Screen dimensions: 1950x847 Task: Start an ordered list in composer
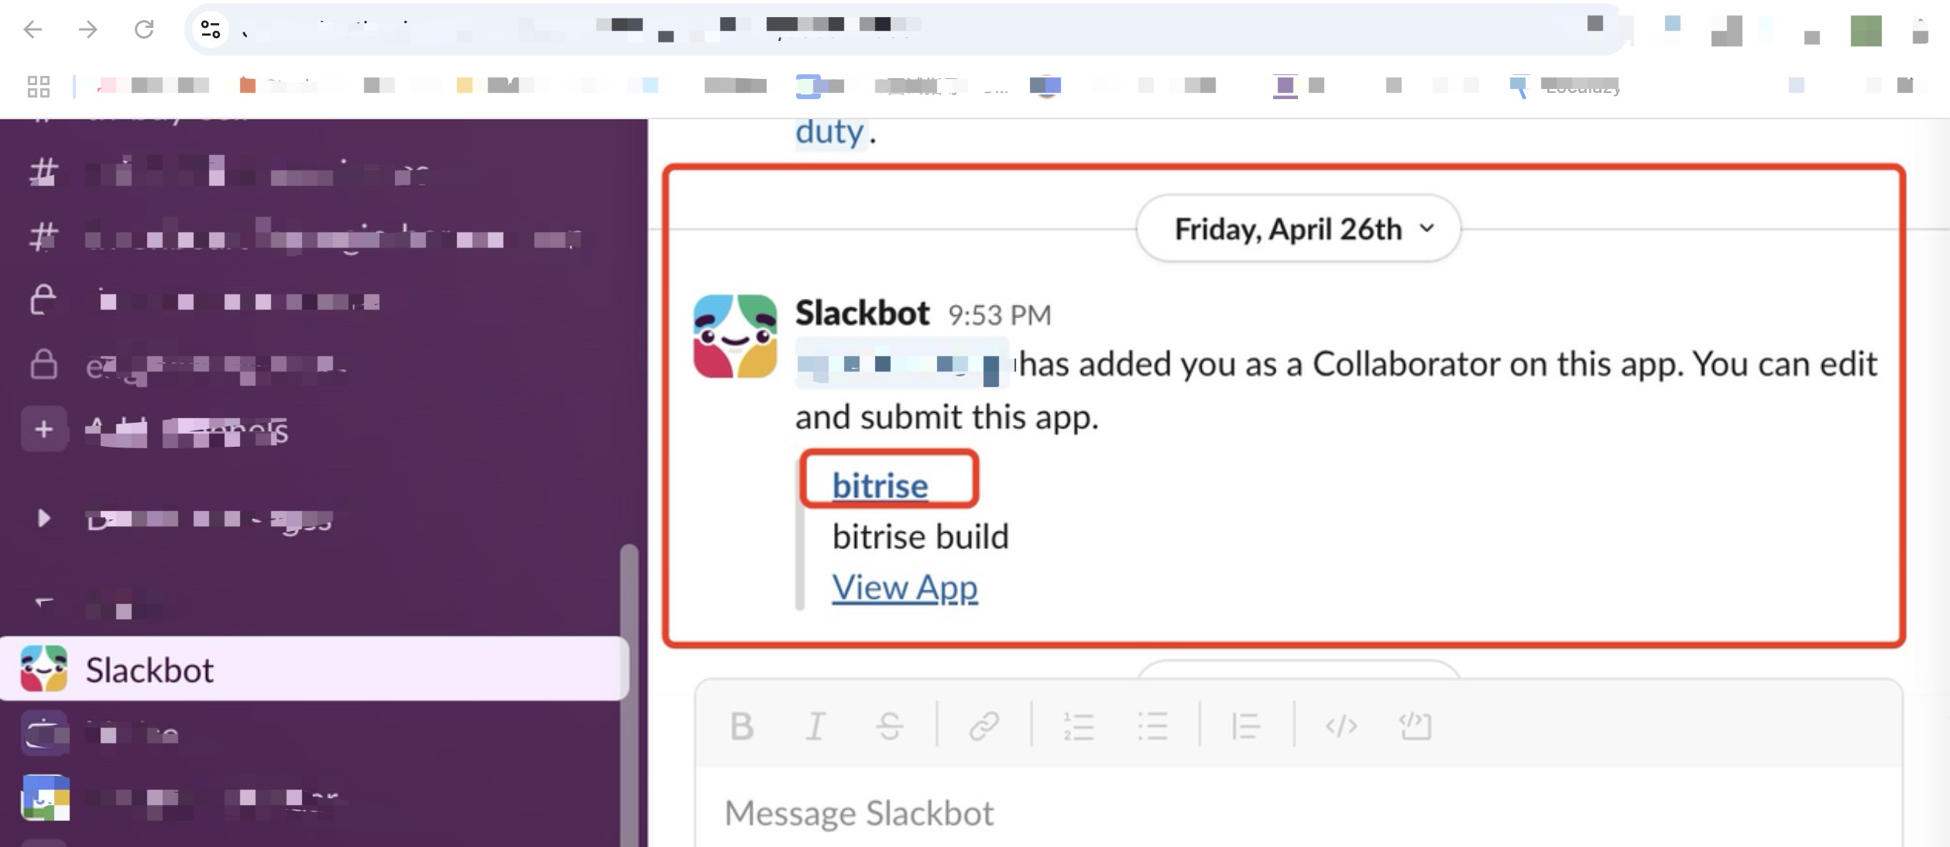pos(1078,726)
